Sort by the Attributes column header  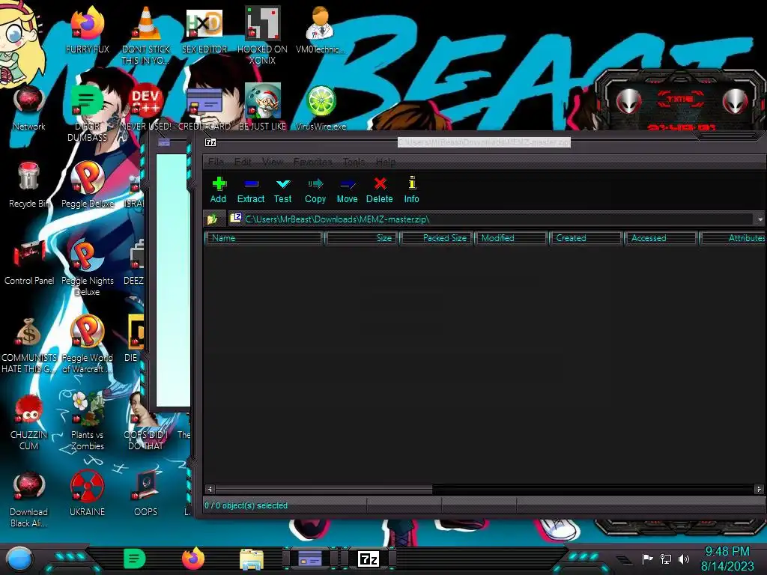[x=733, y=238]
